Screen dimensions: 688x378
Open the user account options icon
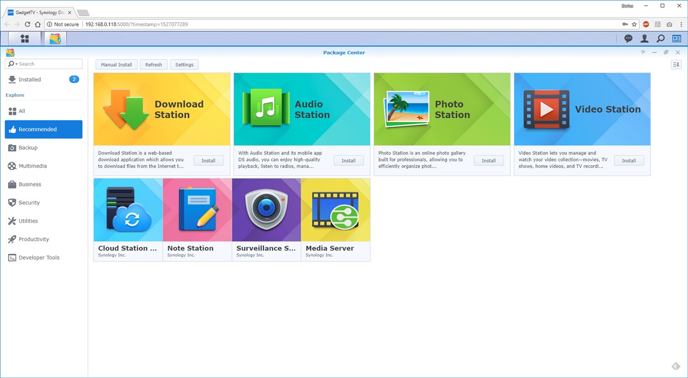644,39
